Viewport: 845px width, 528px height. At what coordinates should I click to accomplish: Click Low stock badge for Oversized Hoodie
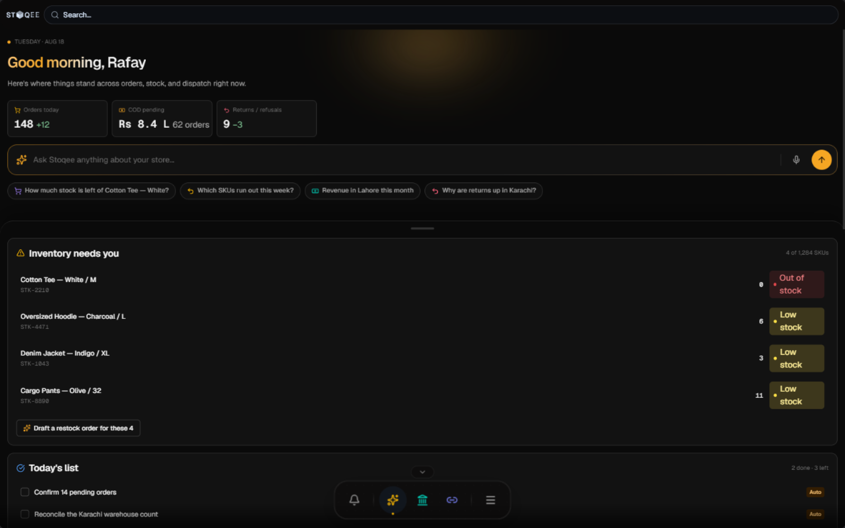click(x=796, y=321)
